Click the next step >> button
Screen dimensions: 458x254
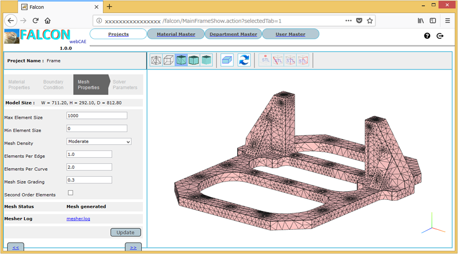133,248
